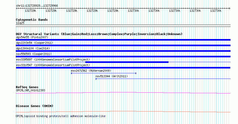Click the magenta OPCML RefSeq gene line
The height and width of the screenshot is (124, 238).
(123, 93)
